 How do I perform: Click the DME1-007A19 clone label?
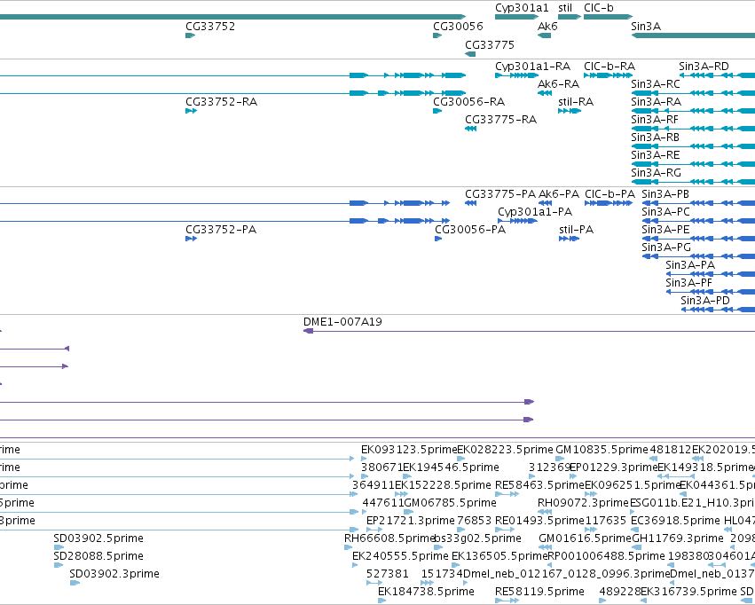342,323
